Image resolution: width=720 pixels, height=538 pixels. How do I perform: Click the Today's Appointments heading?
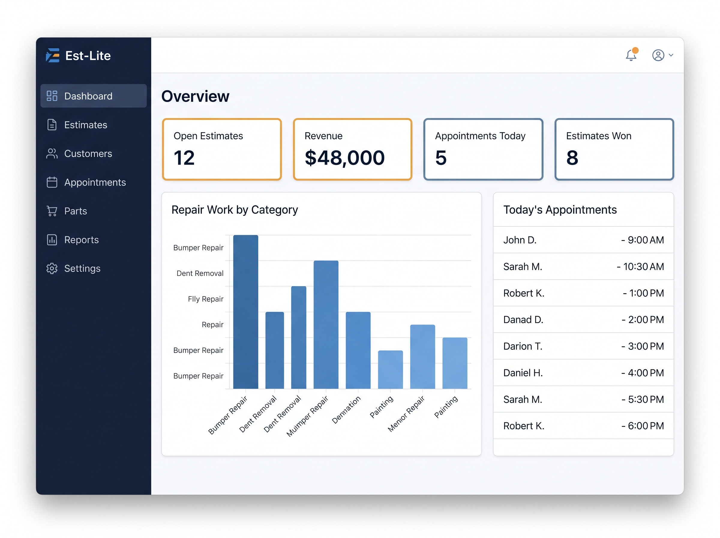coord(560,210)
